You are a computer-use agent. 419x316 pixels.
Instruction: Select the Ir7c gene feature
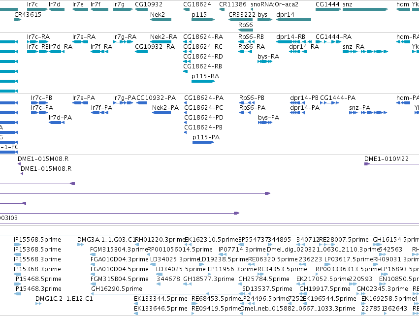[37, 9]
